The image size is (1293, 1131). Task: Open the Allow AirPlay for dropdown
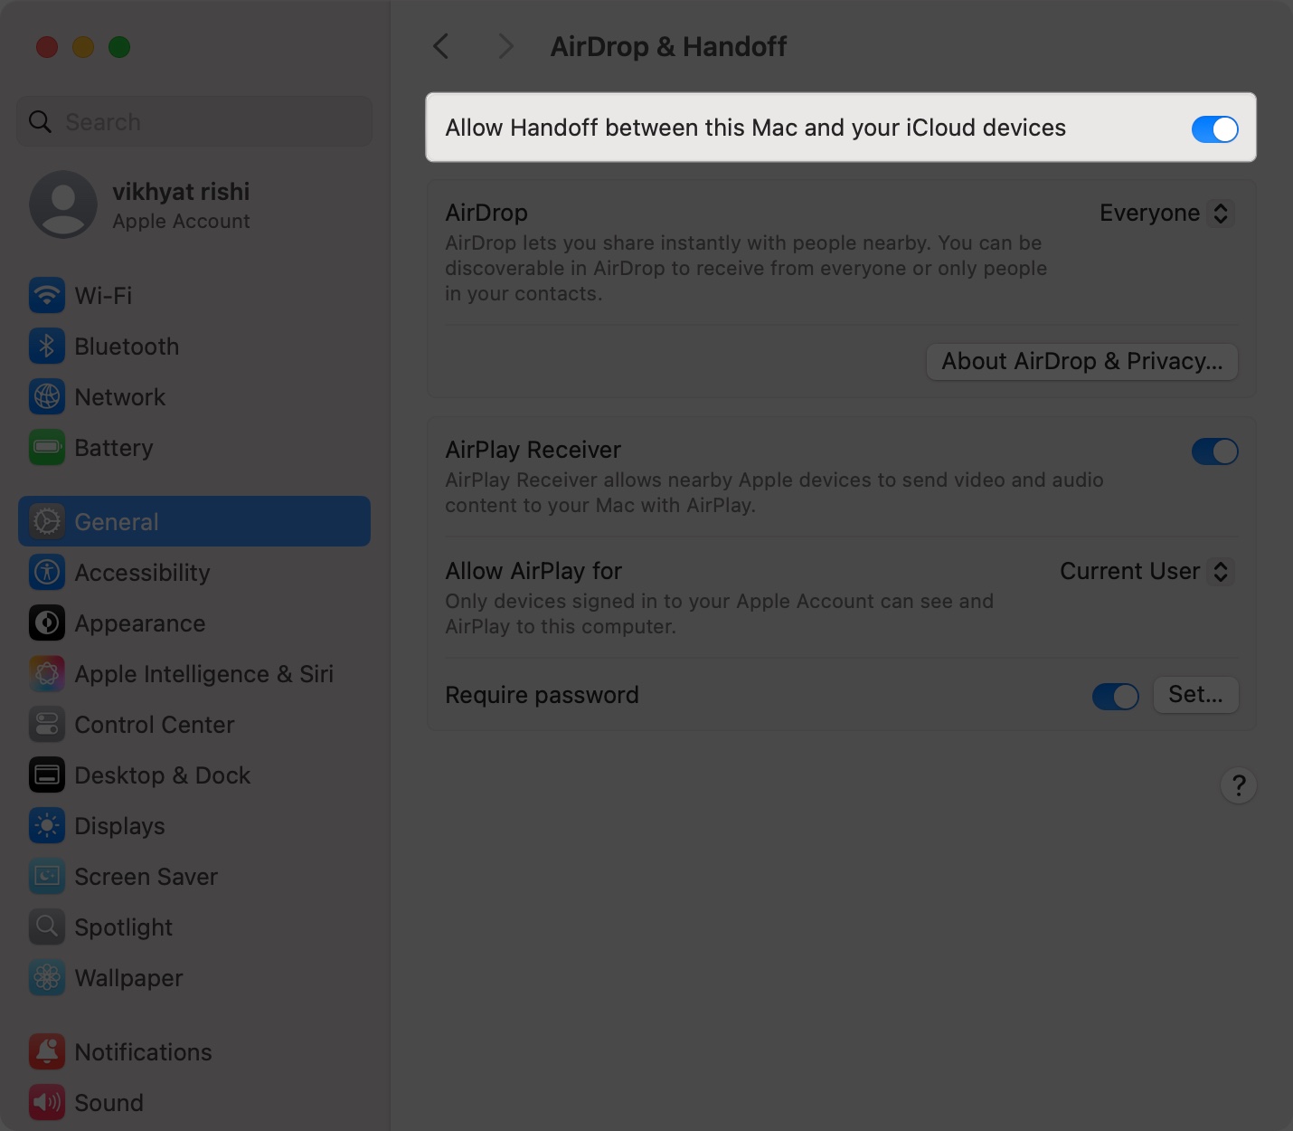click(1145, 571)
